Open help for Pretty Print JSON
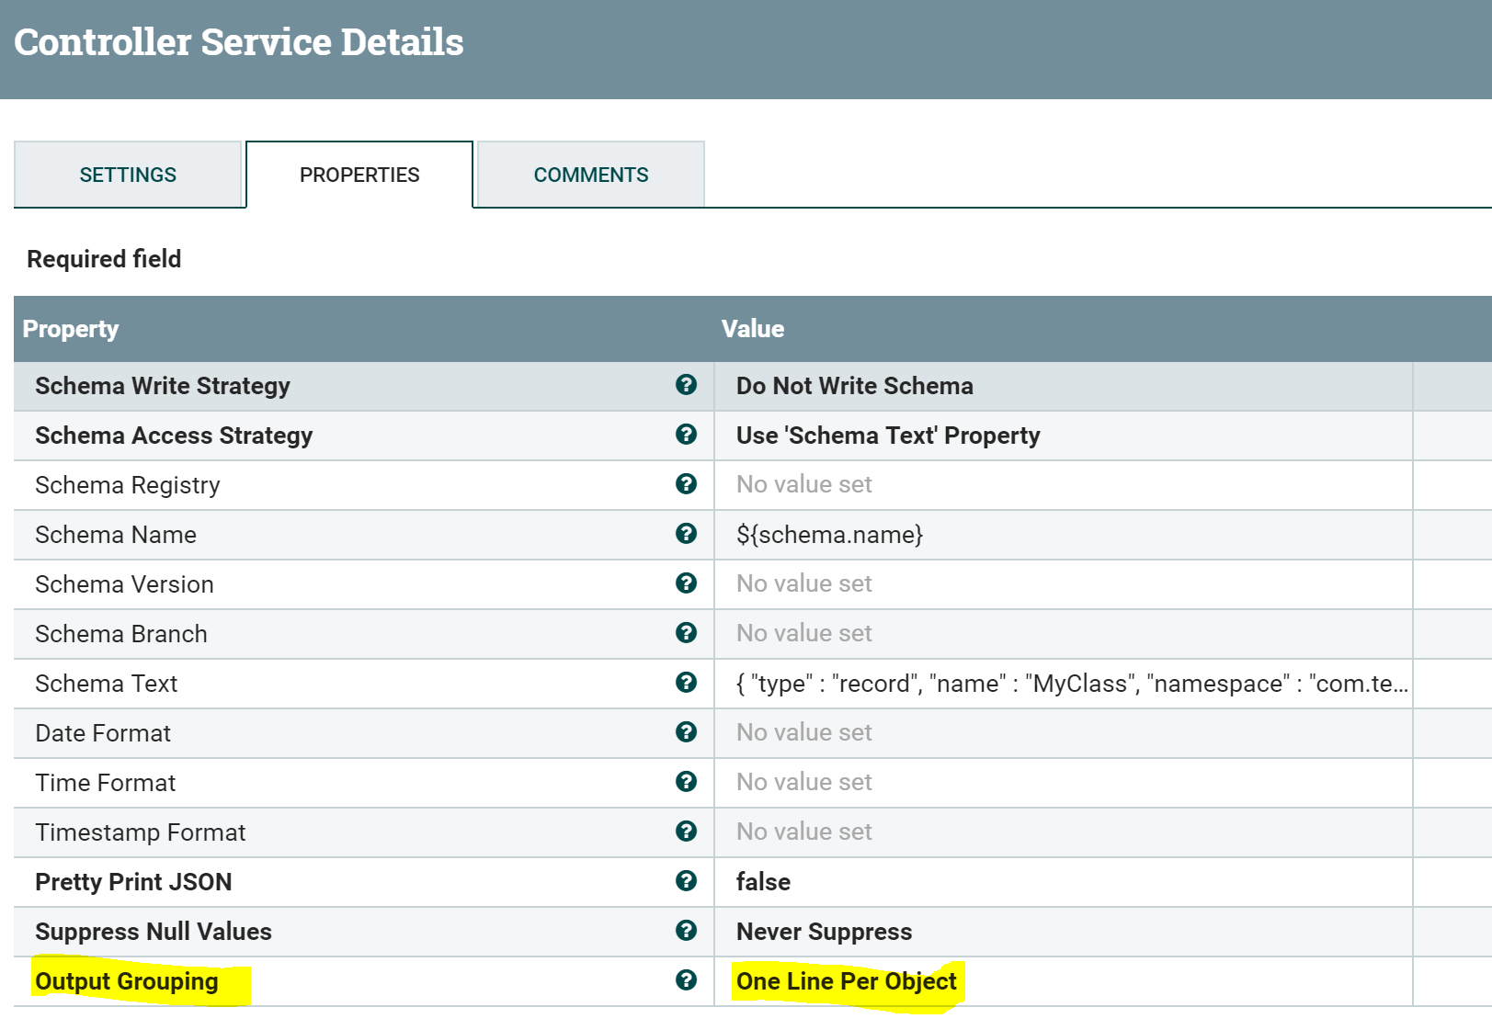This screenshot has width=1492, height=1030. click(687, 881)
